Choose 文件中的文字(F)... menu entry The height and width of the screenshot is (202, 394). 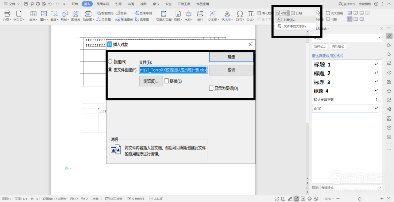pos(295,26)
